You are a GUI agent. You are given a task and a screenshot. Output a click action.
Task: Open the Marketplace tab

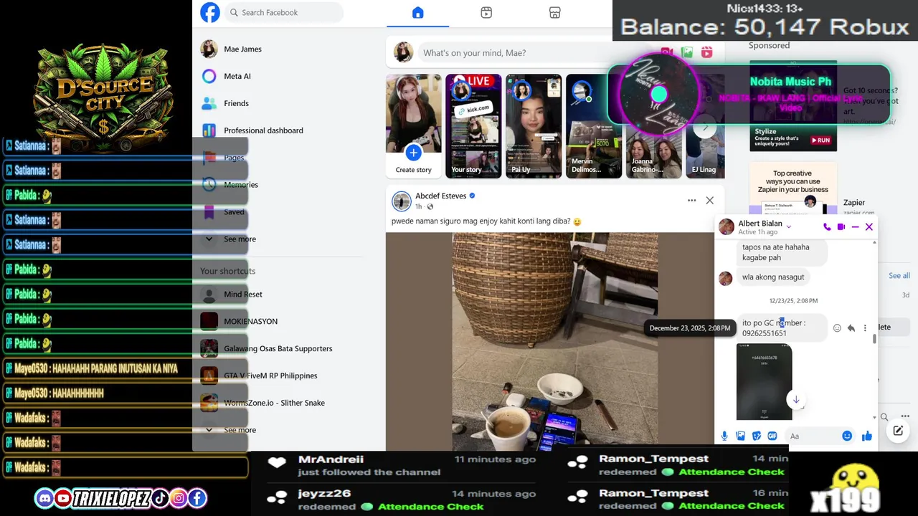click(x=554, y=13)
